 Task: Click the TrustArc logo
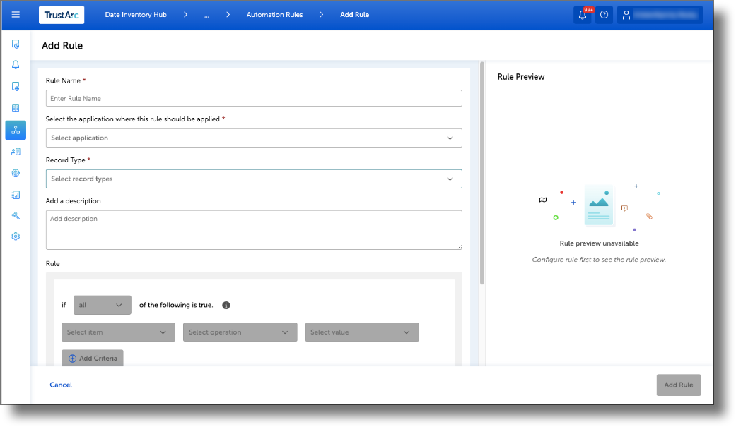(61, 14)
